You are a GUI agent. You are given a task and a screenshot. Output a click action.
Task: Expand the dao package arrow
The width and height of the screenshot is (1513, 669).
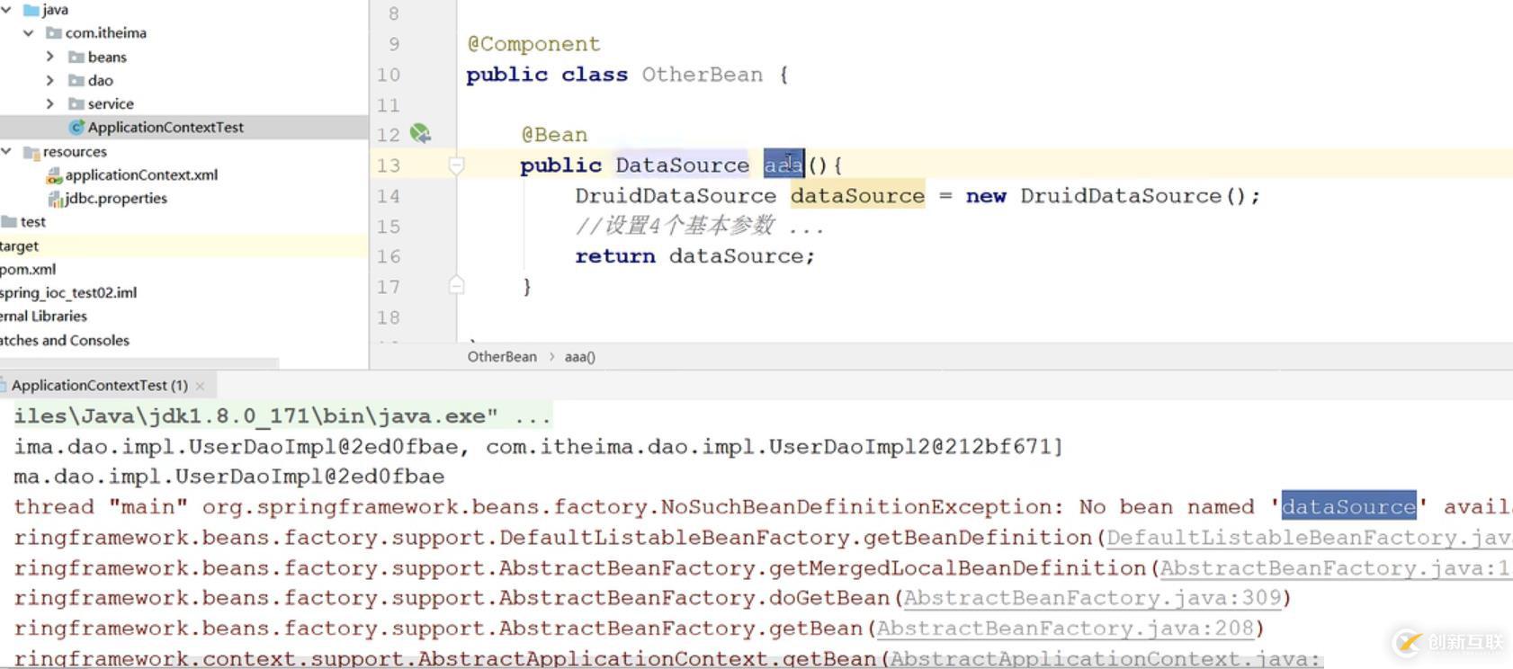coord(50,80)
